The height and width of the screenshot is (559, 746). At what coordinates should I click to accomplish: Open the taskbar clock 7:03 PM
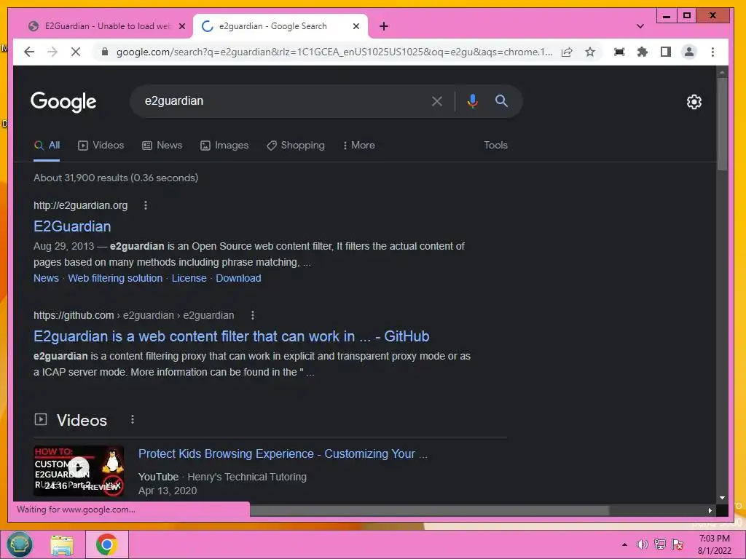click(714, 544)
